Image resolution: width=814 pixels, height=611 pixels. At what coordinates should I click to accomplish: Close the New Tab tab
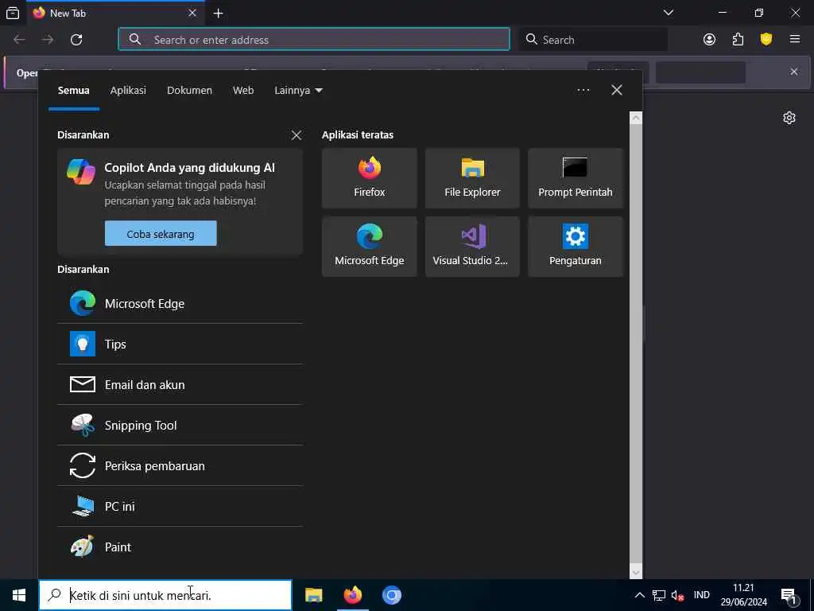[192, 13]
